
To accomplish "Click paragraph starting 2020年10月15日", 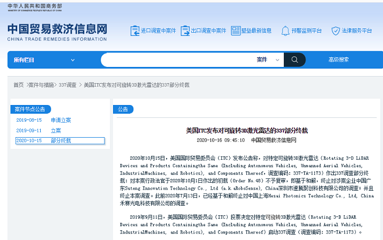I will pyautogui.click(x=247, y=181).
